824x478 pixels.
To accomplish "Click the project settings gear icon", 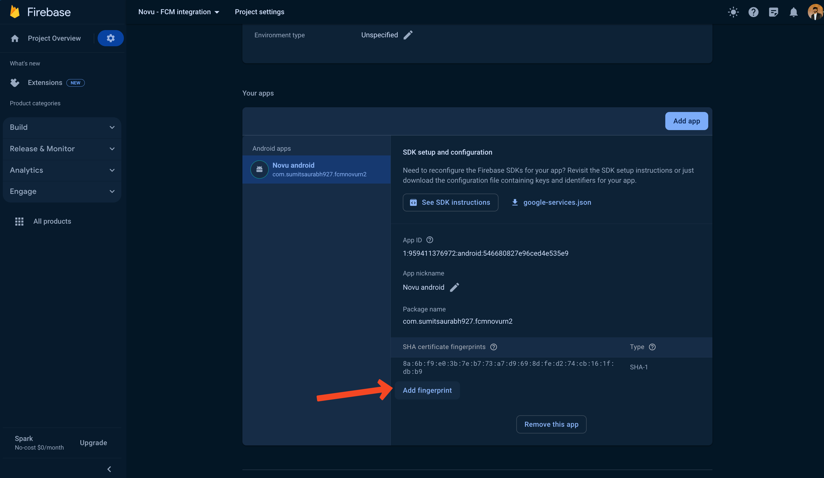I will (x=110, y=38).
